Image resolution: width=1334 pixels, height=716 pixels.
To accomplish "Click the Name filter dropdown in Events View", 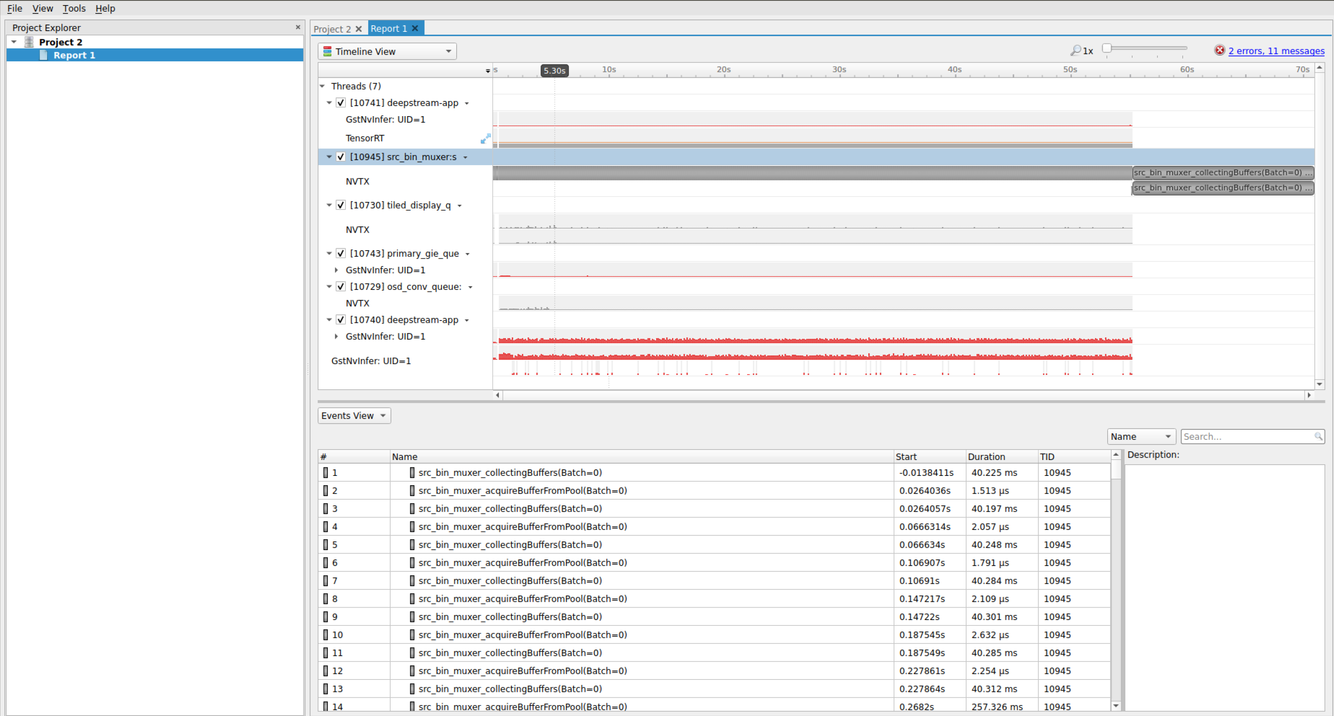I will point(1141,436).
